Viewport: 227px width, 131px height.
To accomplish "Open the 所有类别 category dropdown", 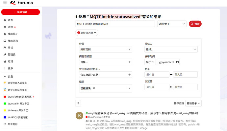I will pyautogui.click(x=106, y=49).
